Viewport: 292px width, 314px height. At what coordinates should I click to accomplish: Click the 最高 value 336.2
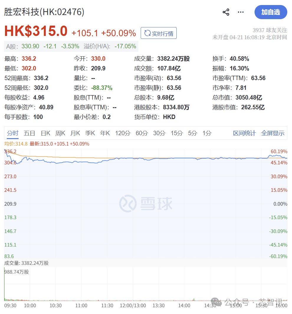click(29, 59)
